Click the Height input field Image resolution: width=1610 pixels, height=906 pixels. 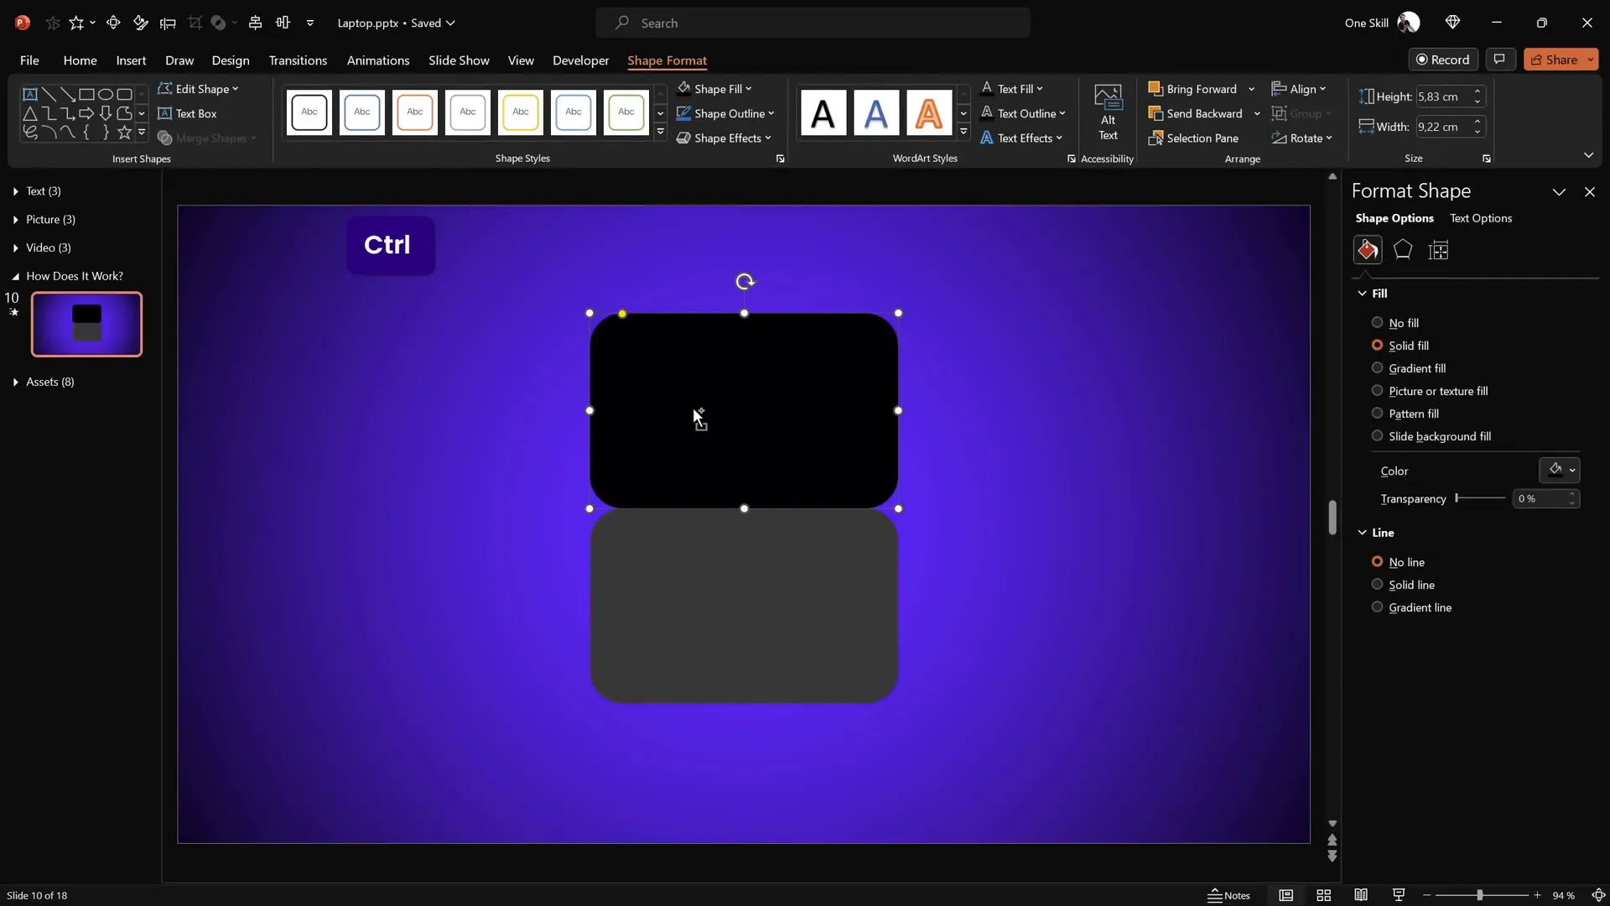(x=1442, y=96)
